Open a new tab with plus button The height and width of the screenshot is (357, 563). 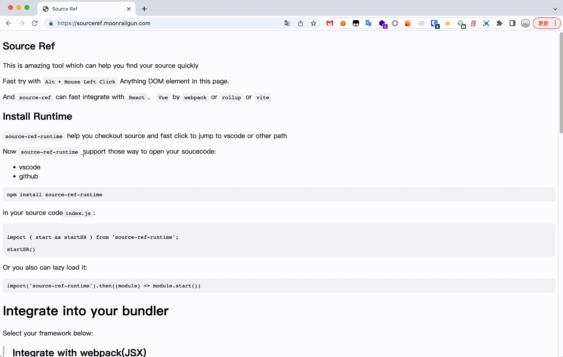point(144,9)
